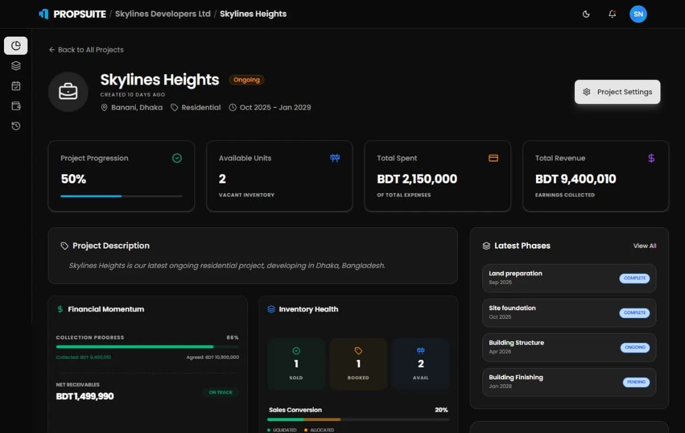Click View All in Latest Phases

(x=644, y=246)
